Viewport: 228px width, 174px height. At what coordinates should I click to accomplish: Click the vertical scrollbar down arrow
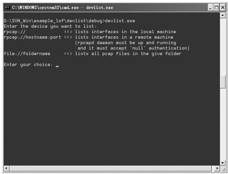[223, 163]
